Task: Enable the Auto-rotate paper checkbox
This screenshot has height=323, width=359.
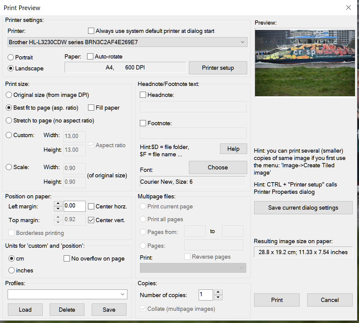Action: [x=90, y=56]
